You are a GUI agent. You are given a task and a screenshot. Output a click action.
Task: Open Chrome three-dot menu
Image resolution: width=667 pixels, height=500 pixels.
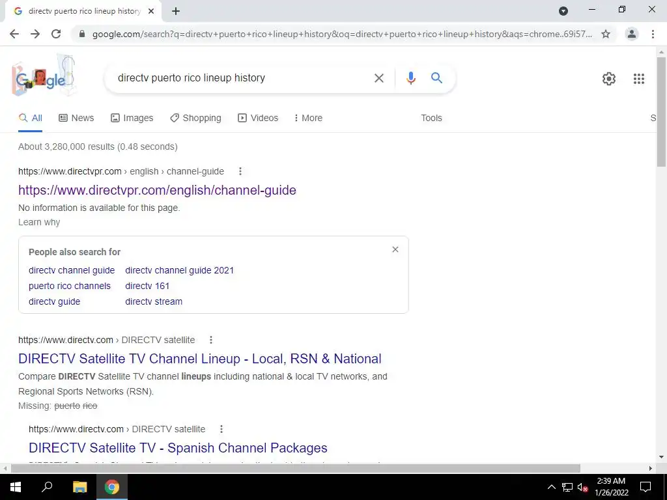653,34
